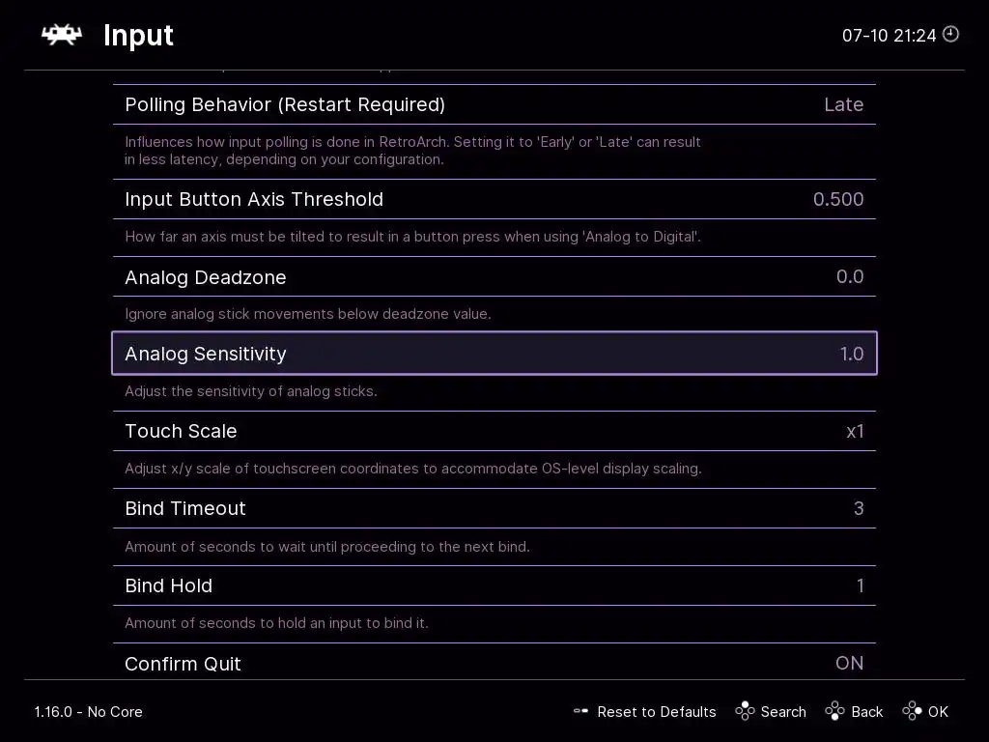Click the Back gamepad button icon

pos(834,711)
